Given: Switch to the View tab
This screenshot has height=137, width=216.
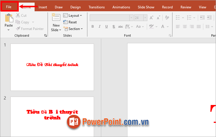Looking at the screenshot, I should click(202, 7).
